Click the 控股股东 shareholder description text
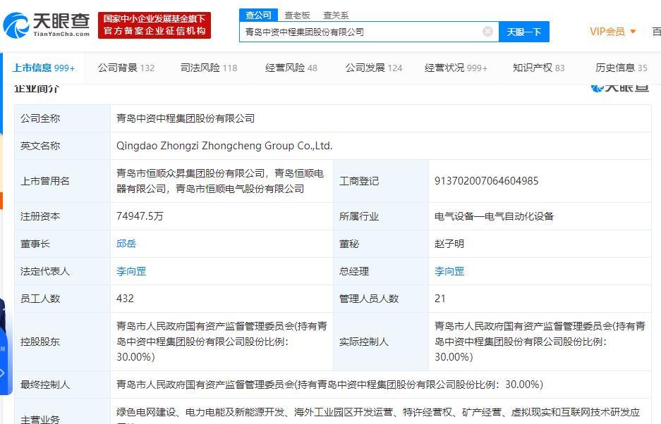The height and width of the screenshot is (424, 661). [222, 342]
